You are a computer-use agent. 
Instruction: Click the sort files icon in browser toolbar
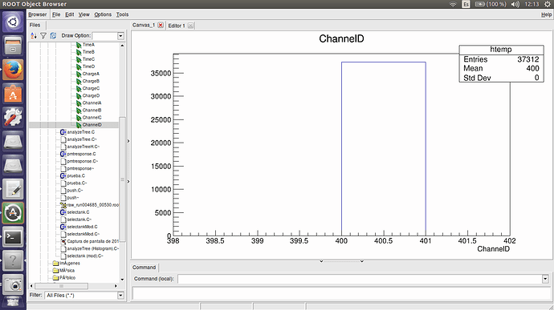pyautogui.click(x=34, y=35)
